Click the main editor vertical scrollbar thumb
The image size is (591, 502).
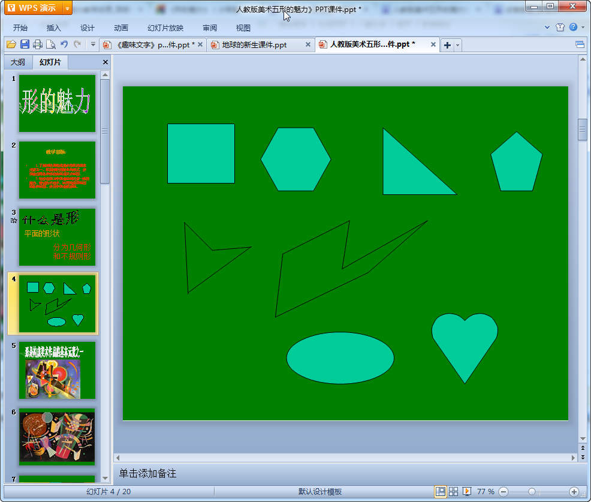[583, 130]
